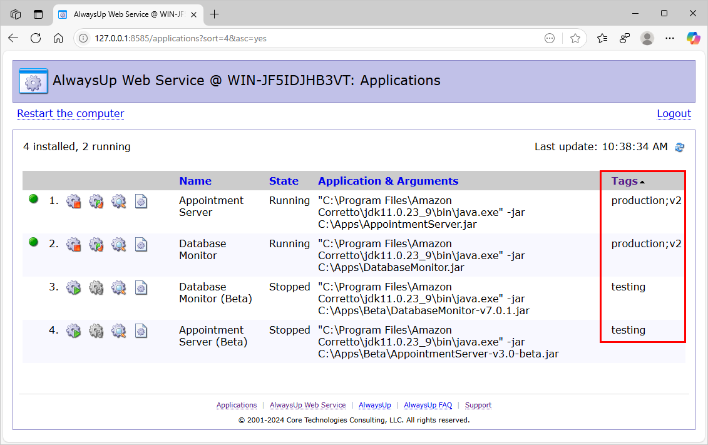Click greyed restart icon for Appointment Server (Beta)
The height and width of the screenshot is (445, 708).
click(x=96, y=331)
